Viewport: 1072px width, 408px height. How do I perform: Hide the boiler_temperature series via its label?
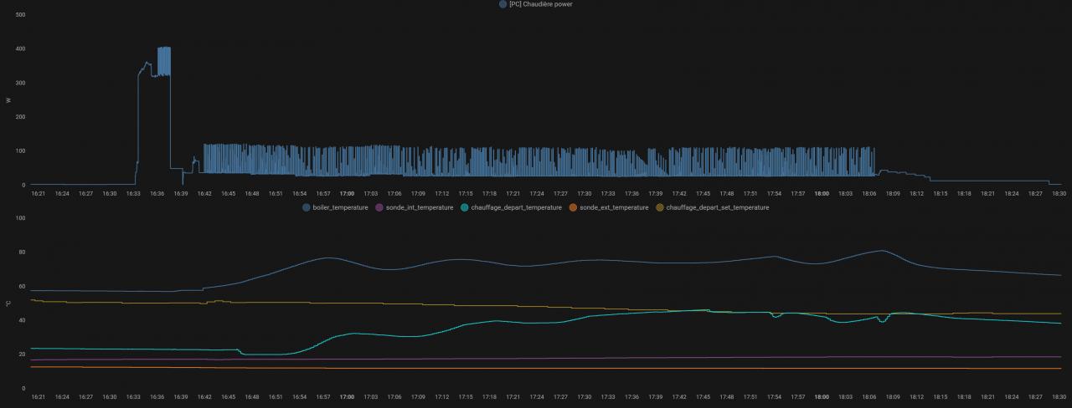341,207
